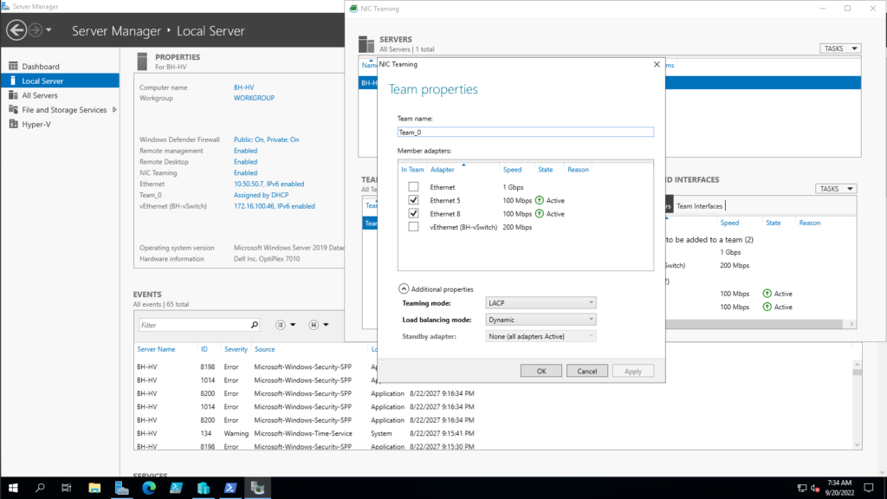Sort member adapters by State column
Image resolution: width=887 pixels, height=499 pixels.
coord(546,170)
